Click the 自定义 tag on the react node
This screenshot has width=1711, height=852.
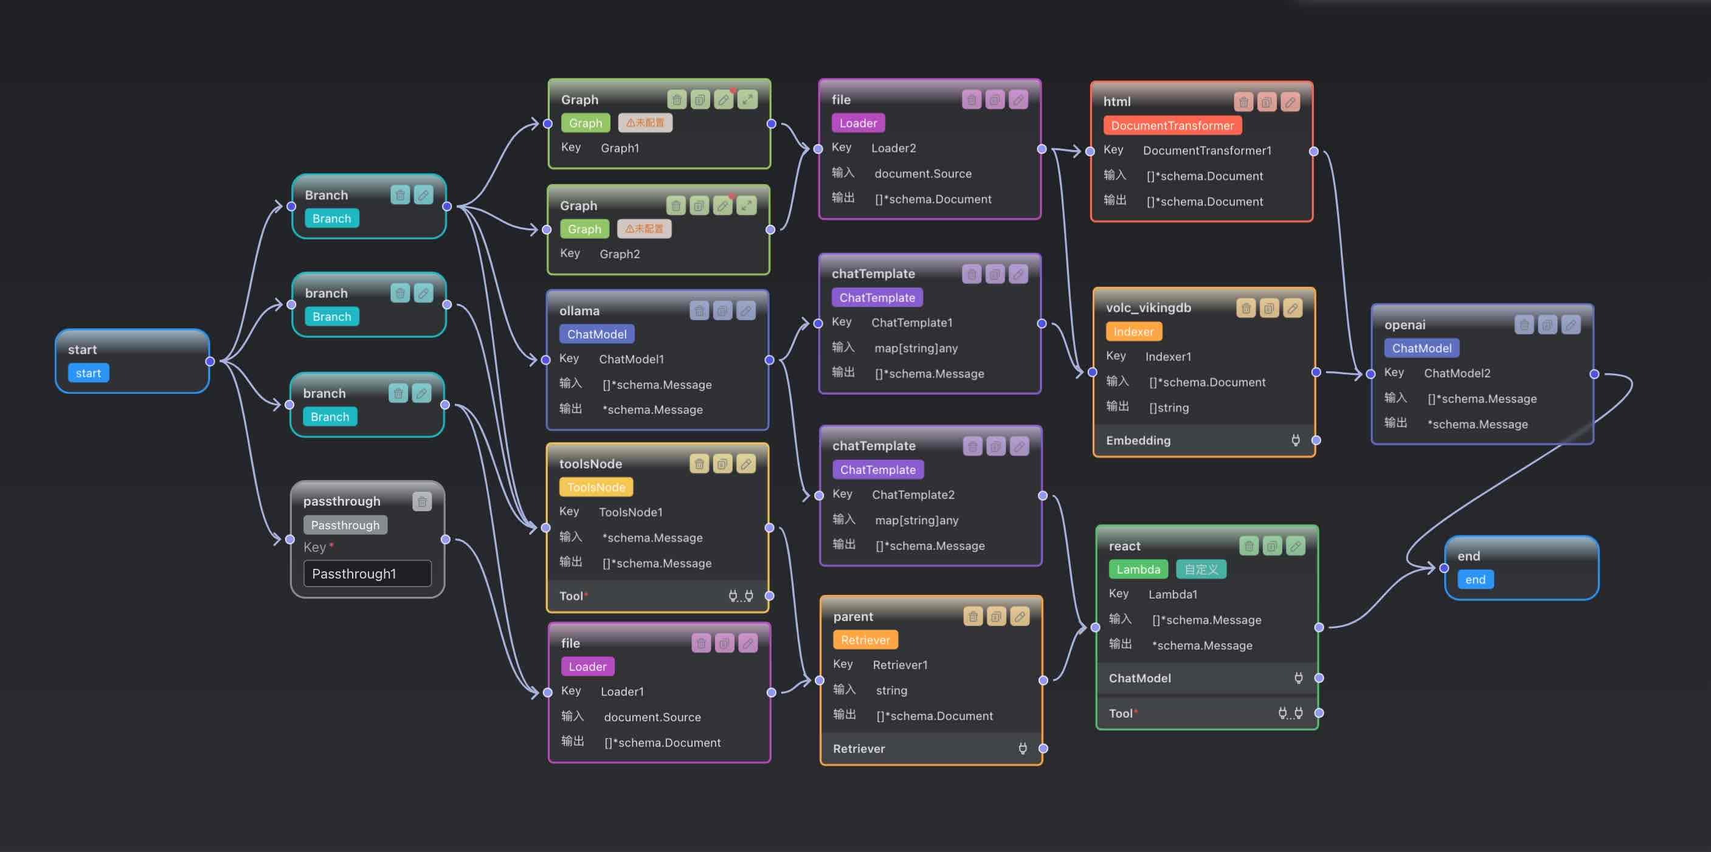pyautogui.click(x=1201, y=569)
